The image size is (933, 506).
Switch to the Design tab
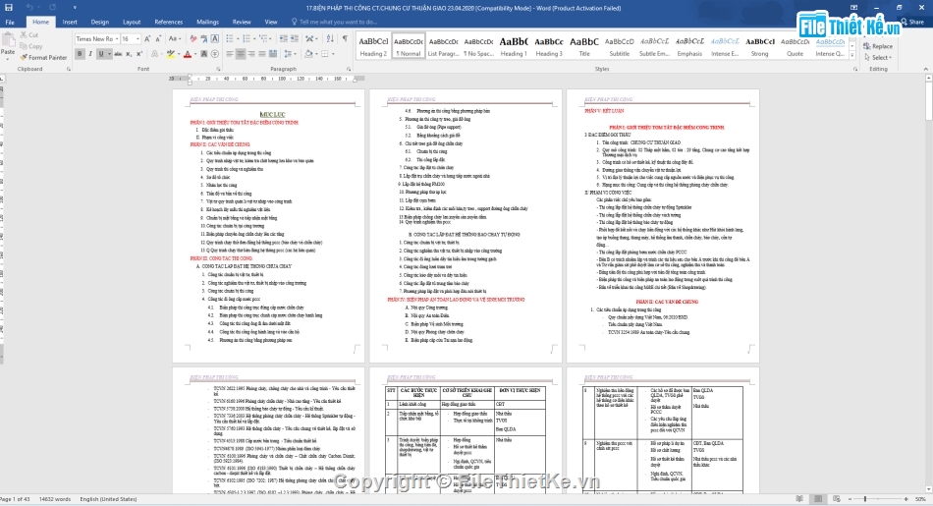99,22
